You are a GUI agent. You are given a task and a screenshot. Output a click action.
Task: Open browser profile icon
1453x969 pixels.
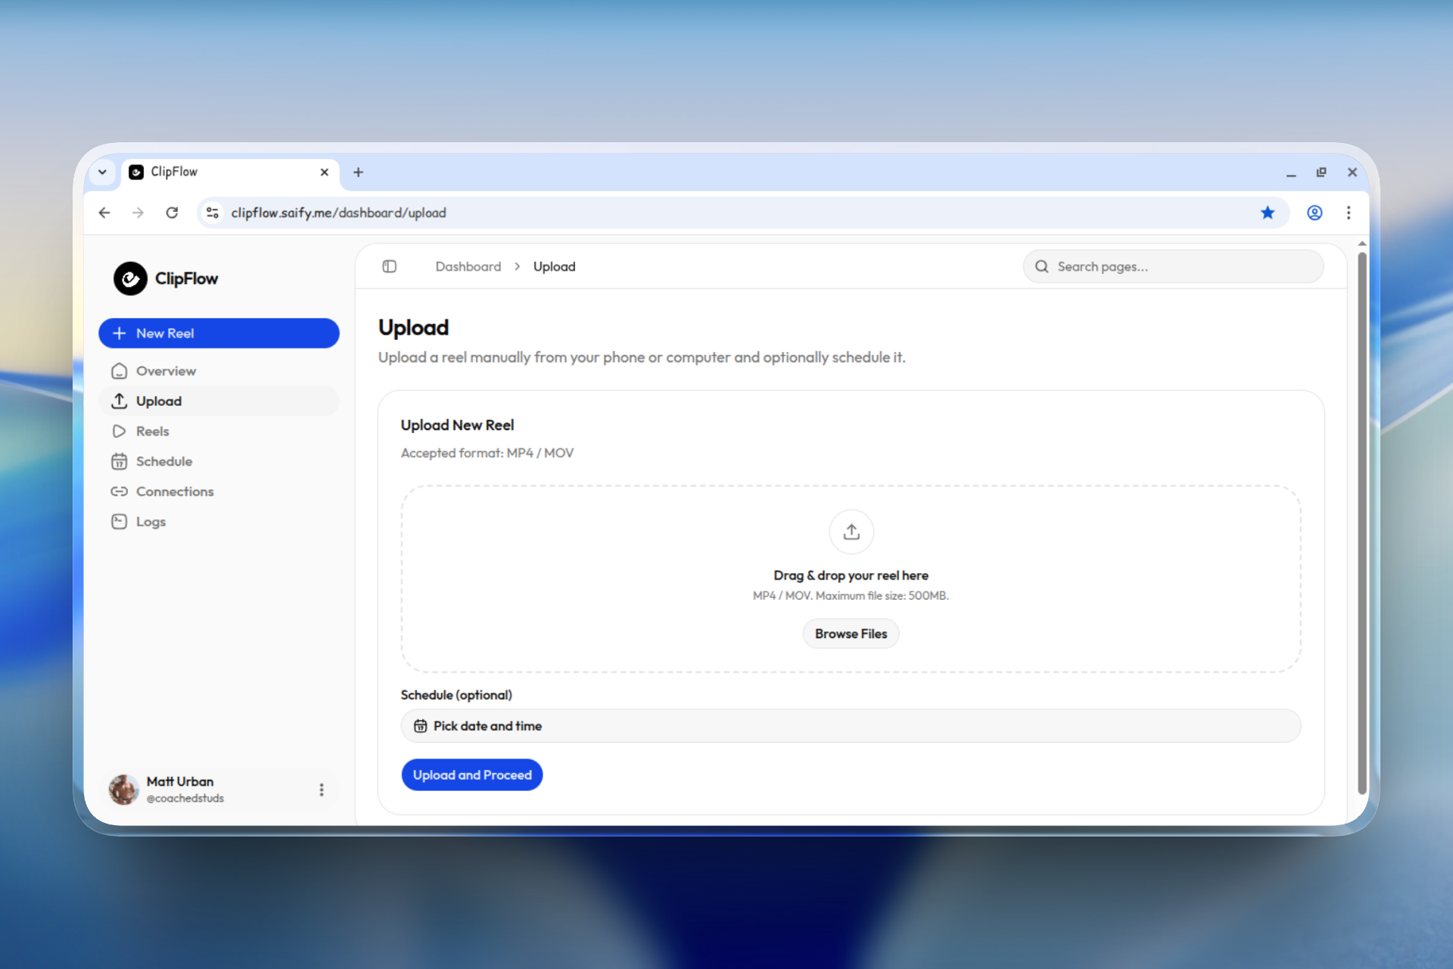click(x=1315, y=213)
